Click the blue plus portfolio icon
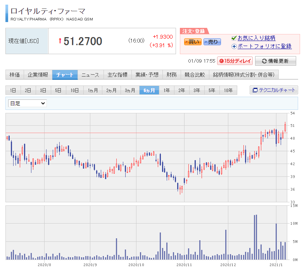302x270 pixels. (234, 46)
